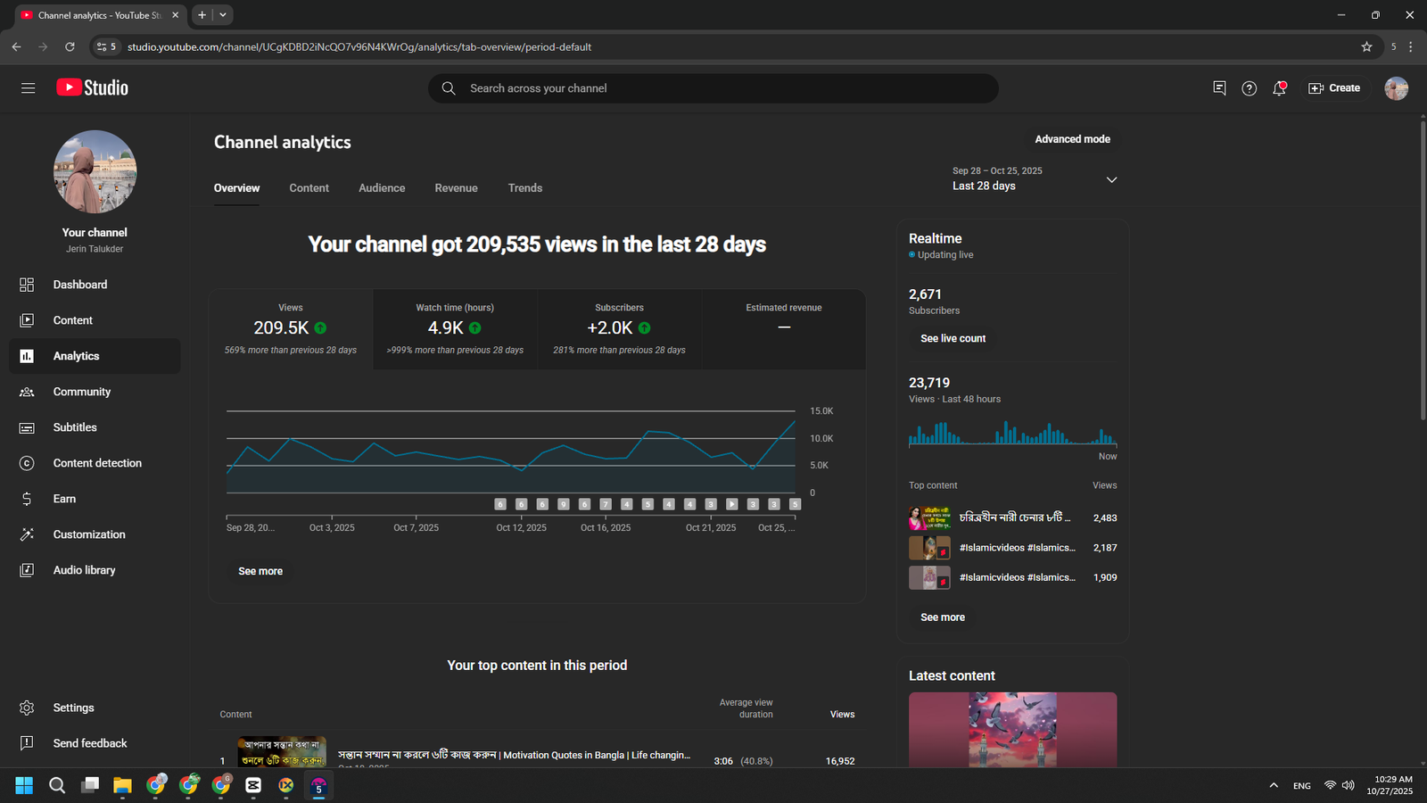Open the Earn dollar icon
The width and height of the screenshot is (1427, 803).
tap(27, 499)
